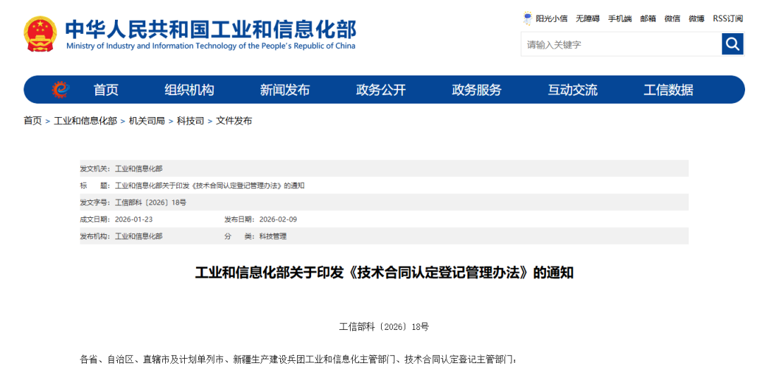The image size is (762, 380).
Task: Open RSS订阅 link
Action: (728, 19)
